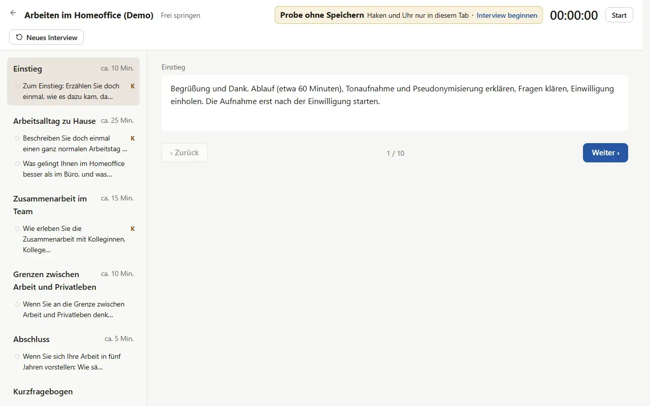Open question 'Wie erleben Sie die Zusammenarbeit mit Kolleginnen'
The height and width of the screenshot is (406, 650).
(x=74, y=239)
